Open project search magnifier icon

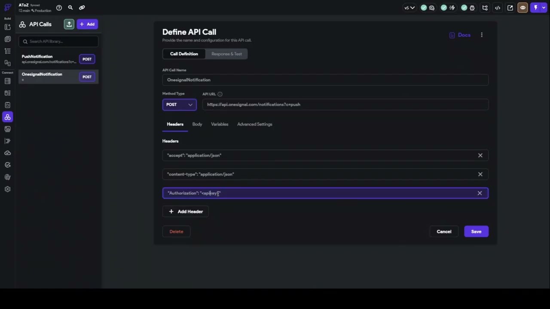pos(70,8)
